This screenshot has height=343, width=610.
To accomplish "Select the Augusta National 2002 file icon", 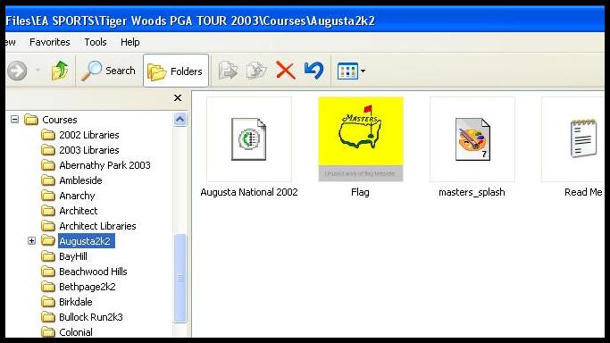I will pos(249,139).
